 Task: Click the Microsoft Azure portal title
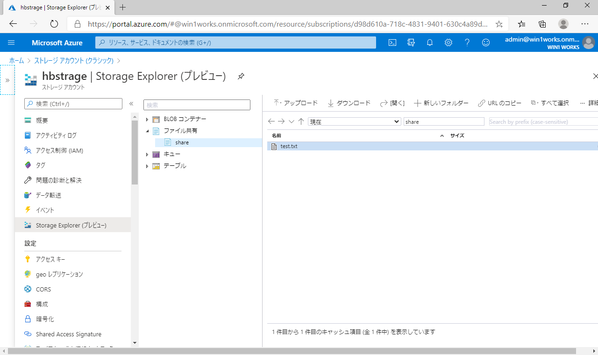tap(57, 43)
